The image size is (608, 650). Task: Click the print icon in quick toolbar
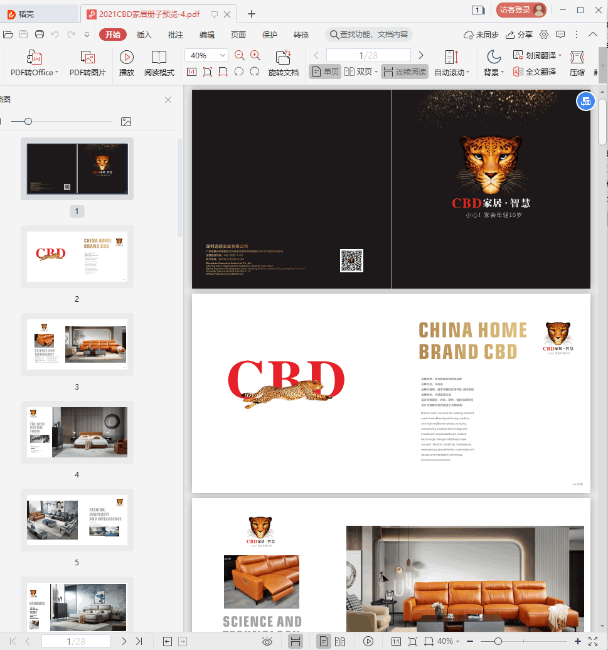tap(40, 35)
